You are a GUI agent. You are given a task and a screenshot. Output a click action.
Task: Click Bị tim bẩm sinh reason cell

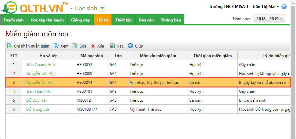(264, 100)
